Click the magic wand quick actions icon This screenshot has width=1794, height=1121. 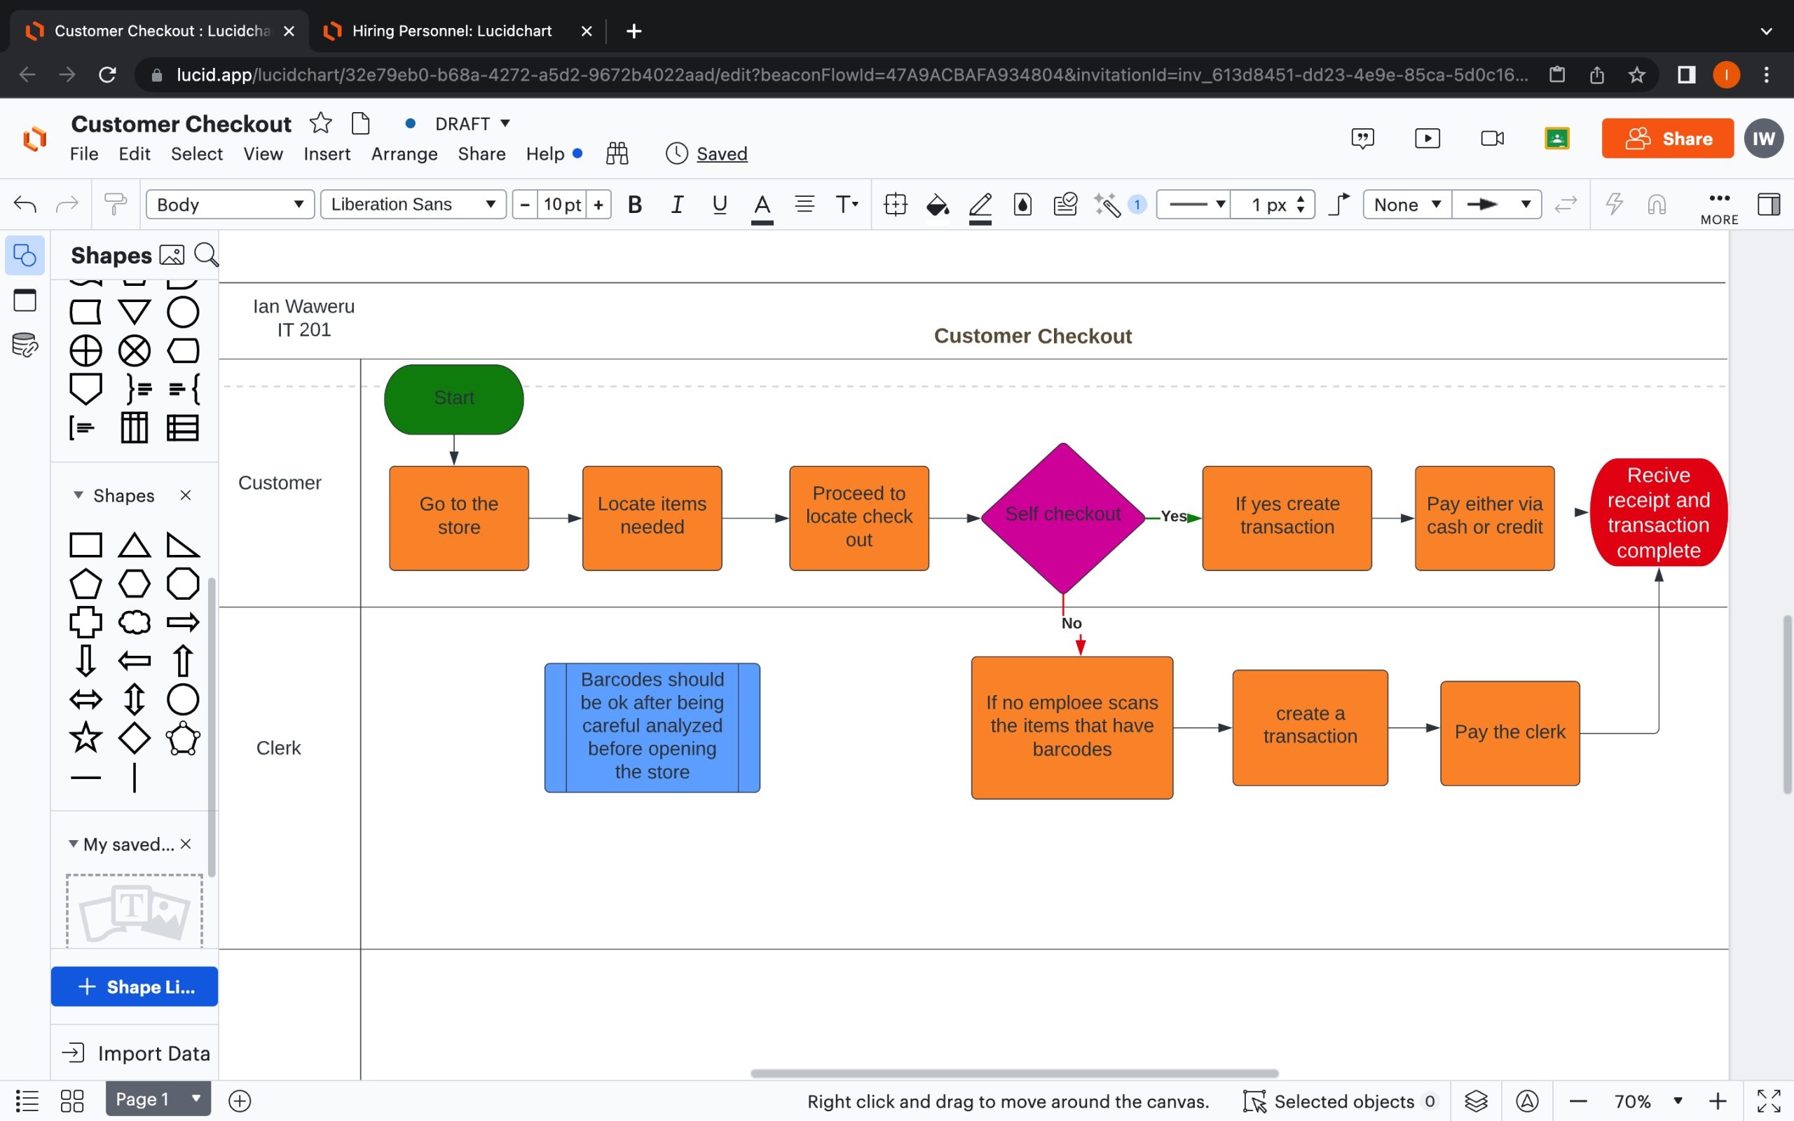click(1107, 205)
